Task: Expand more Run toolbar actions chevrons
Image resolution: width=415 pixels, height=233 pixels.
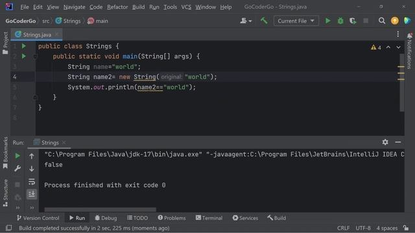Action: pos(18,208)
